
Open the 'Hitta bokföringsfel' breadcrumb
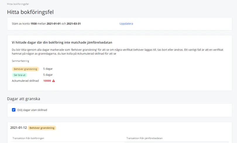coord(18,4)
